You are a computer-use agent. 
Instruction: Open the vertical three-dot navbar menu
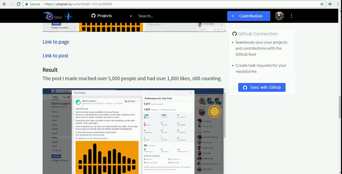point(291,16)
